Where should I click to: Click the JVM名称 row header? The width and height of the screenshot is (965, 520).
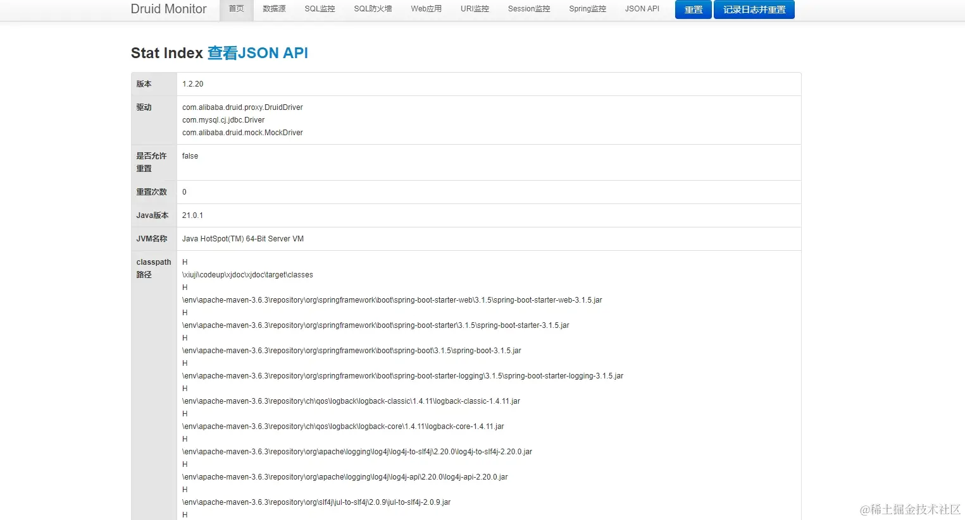click(x=152, y=238)
